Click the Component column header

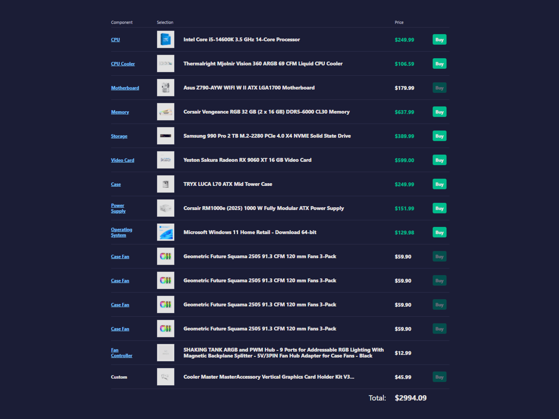coord(121,22)
